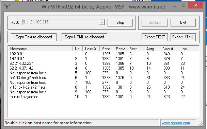Click the Avrg column header

pos(152,49)
